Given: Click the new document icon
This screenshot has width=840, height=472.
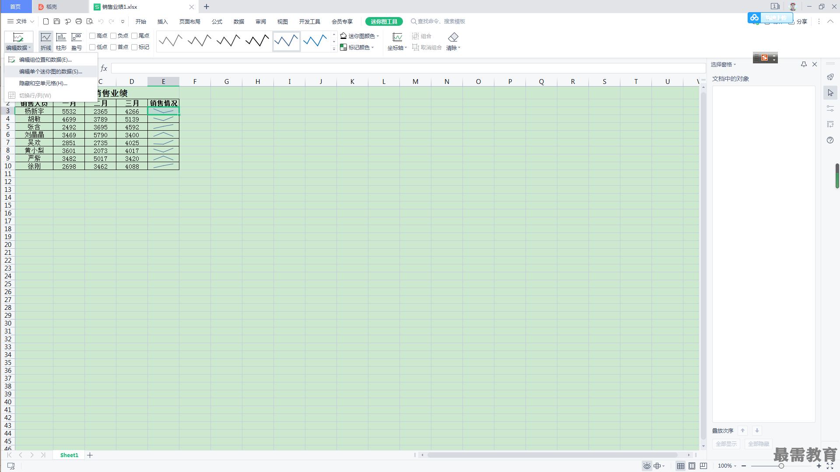Looking at the screenshot, I should tap(46, 21).
